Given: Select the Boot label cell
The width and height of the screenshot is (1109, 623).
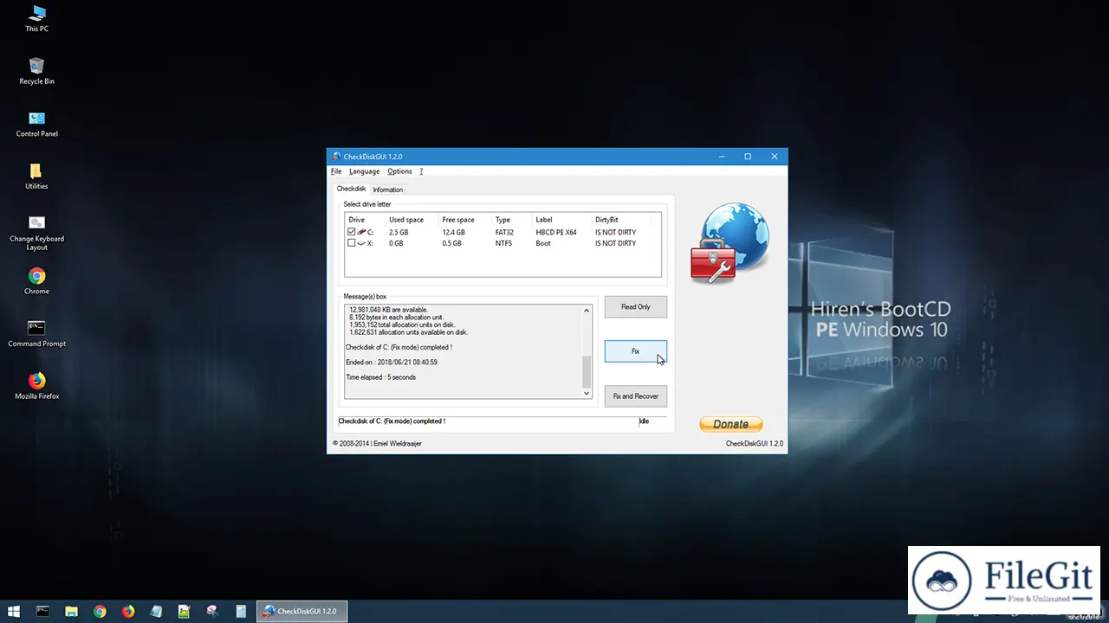Looking at the screenshot, I should click(542, 243).
